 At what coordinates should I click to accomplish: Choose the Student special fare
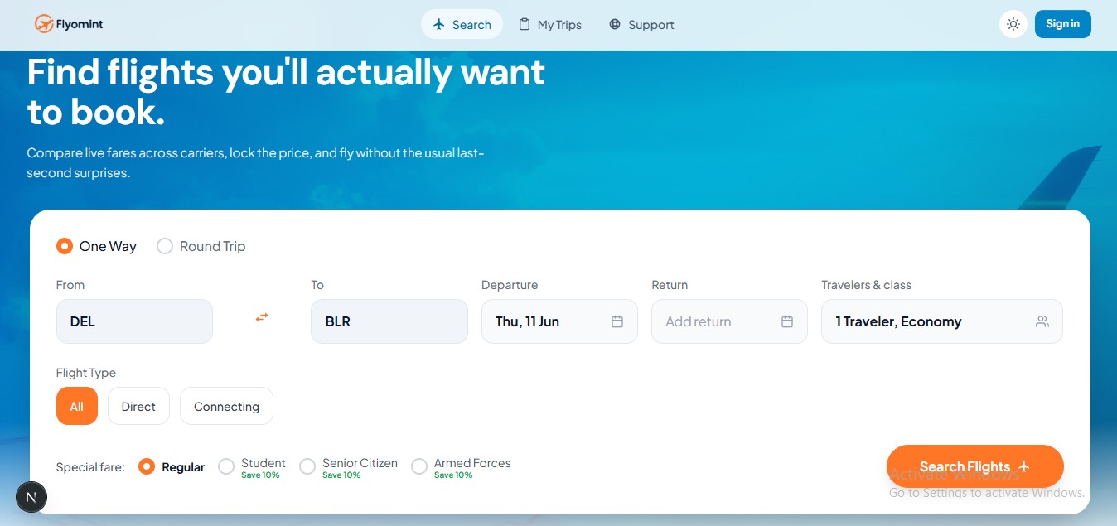pyautogui.click(x=252, y=467)
